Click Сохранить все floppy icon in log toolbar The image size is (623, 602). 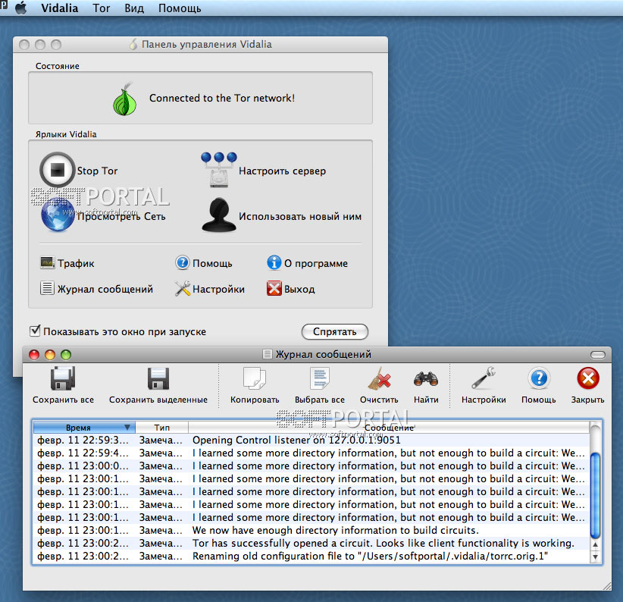(63, 378)
